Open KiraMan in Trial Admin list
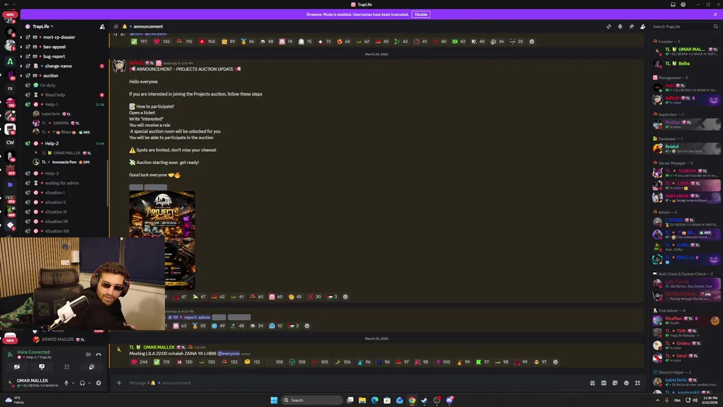The width and height of the screenshot is (723, 407). 686,321
